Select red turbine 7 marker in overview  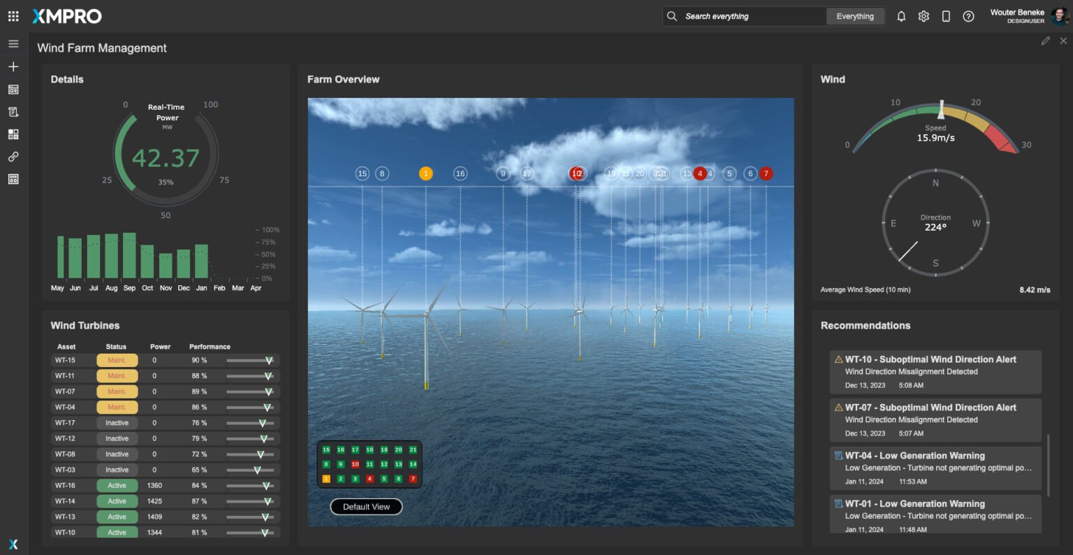[766, 173]
